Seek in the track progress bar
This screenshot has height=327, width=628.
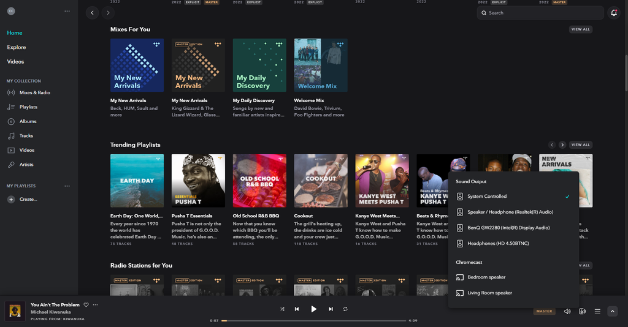click(313, 321)
